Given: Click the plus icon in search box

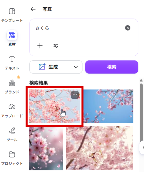Looking at the screenshot, I should (40, 46).
